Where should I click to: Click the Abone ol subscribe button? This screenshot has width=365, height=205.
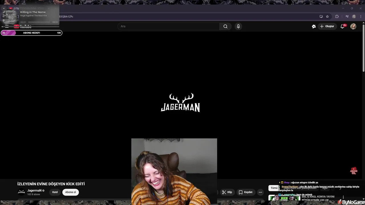70,192
